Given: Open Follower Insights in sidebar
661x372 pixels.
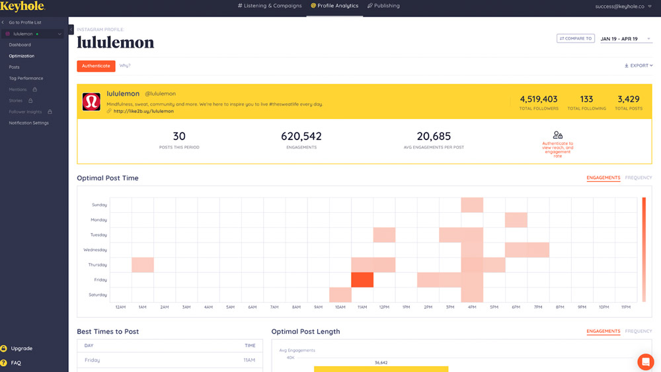Looking at the screenshot, I should coord(25,112).
